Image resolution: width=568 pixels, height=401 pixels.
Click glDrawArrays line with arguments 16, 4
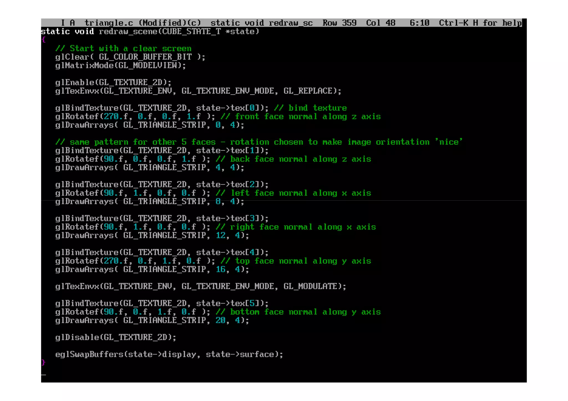(152, 269)
